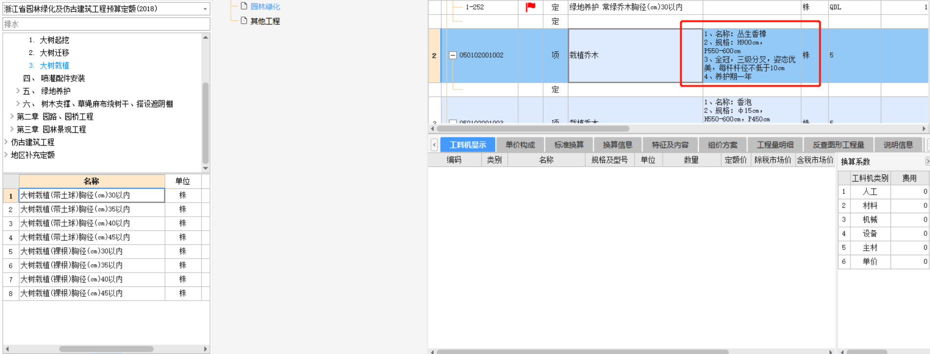Expand 第三章 园林景观工程 chapter
This screenshot has width=930, height=354.
click(x=12, y=129)
